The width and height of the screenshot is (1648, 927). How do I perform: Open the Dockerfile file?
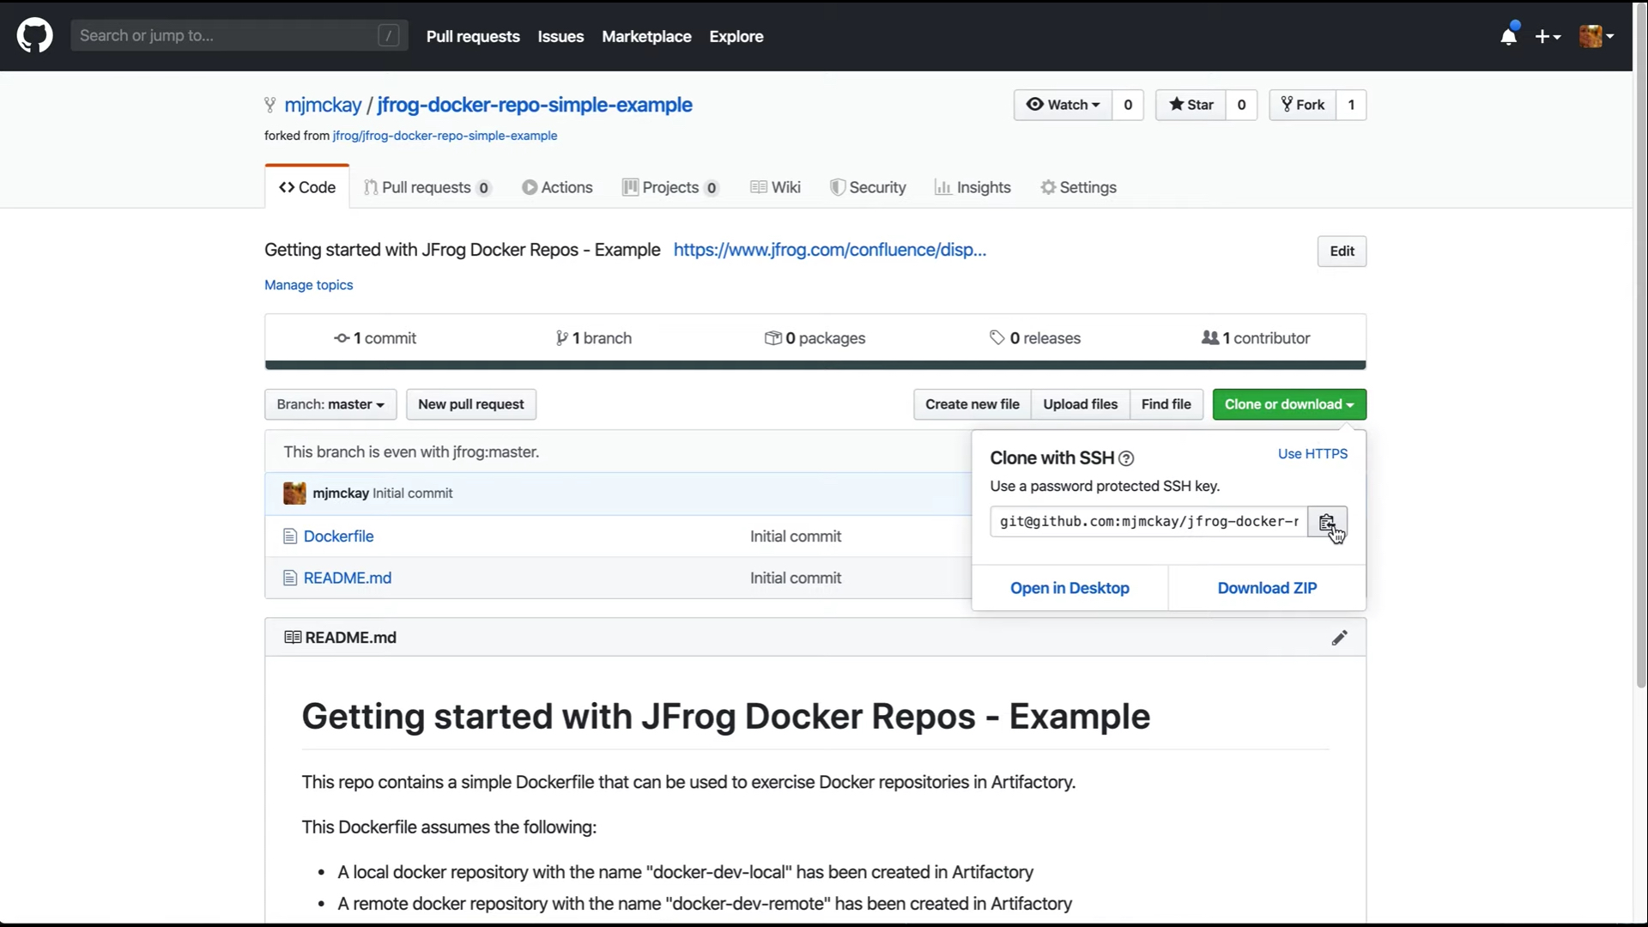(338, 536)
